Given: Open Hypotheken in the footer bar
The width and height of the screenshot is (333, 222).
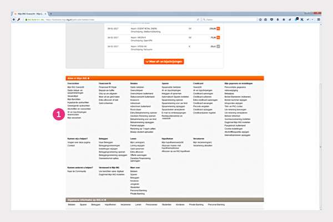Looking at the screenshot, I should pyautogui.click(x=110, y=205).
